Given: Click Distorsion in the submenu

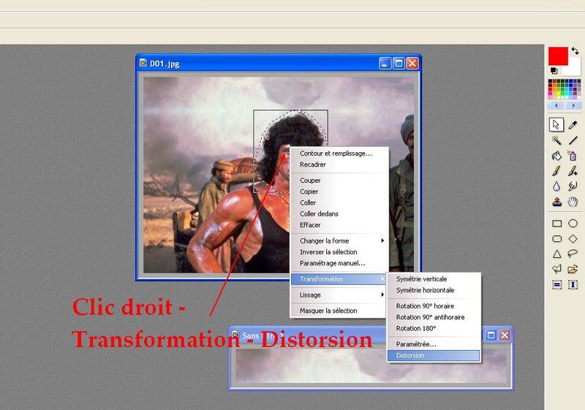Looking at the screenshot, I should (x=433, y=356).
